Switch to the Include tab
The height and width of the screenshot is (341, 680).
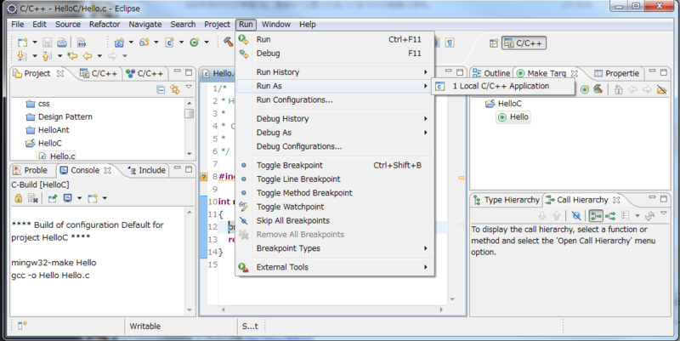pos(146,170)
